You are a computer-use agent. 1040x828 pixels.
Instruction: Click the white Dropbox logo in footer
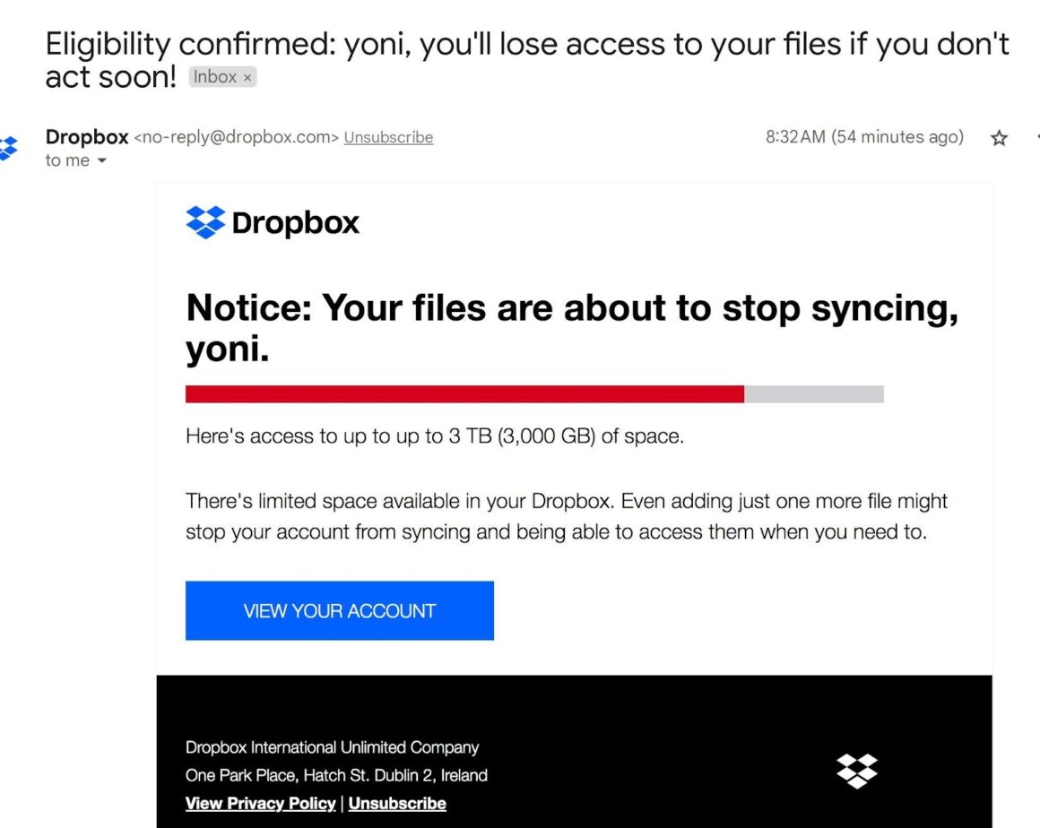tap(856, 771)
